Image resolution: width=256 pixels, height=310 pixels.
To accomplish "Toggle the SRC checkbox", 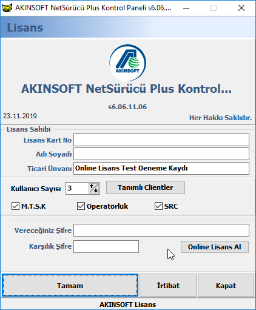I will 158,206.
